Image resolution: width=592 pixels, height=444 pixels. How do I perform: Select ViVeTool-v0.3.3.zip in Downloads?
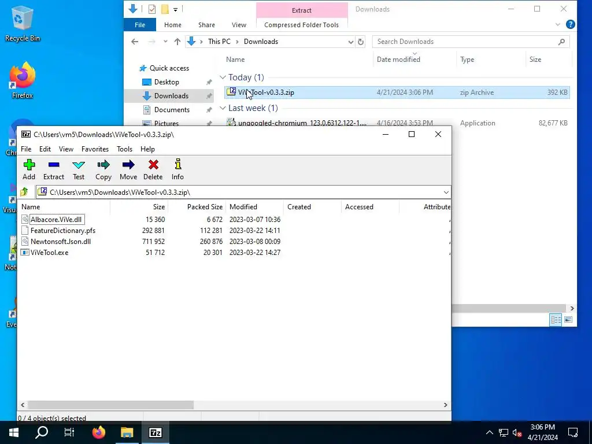click(397, 92)
